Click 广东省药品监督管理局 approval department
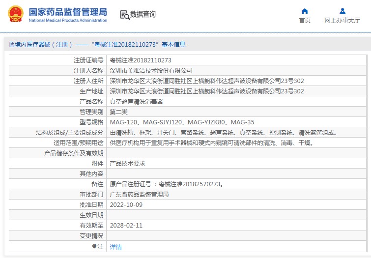 [x=139, y=195]
